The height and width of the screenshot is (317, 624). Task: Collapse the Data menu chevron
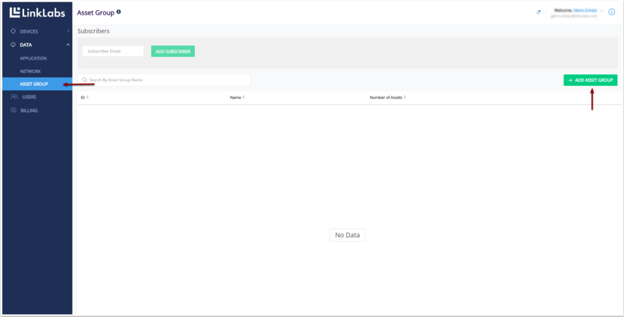68,45
